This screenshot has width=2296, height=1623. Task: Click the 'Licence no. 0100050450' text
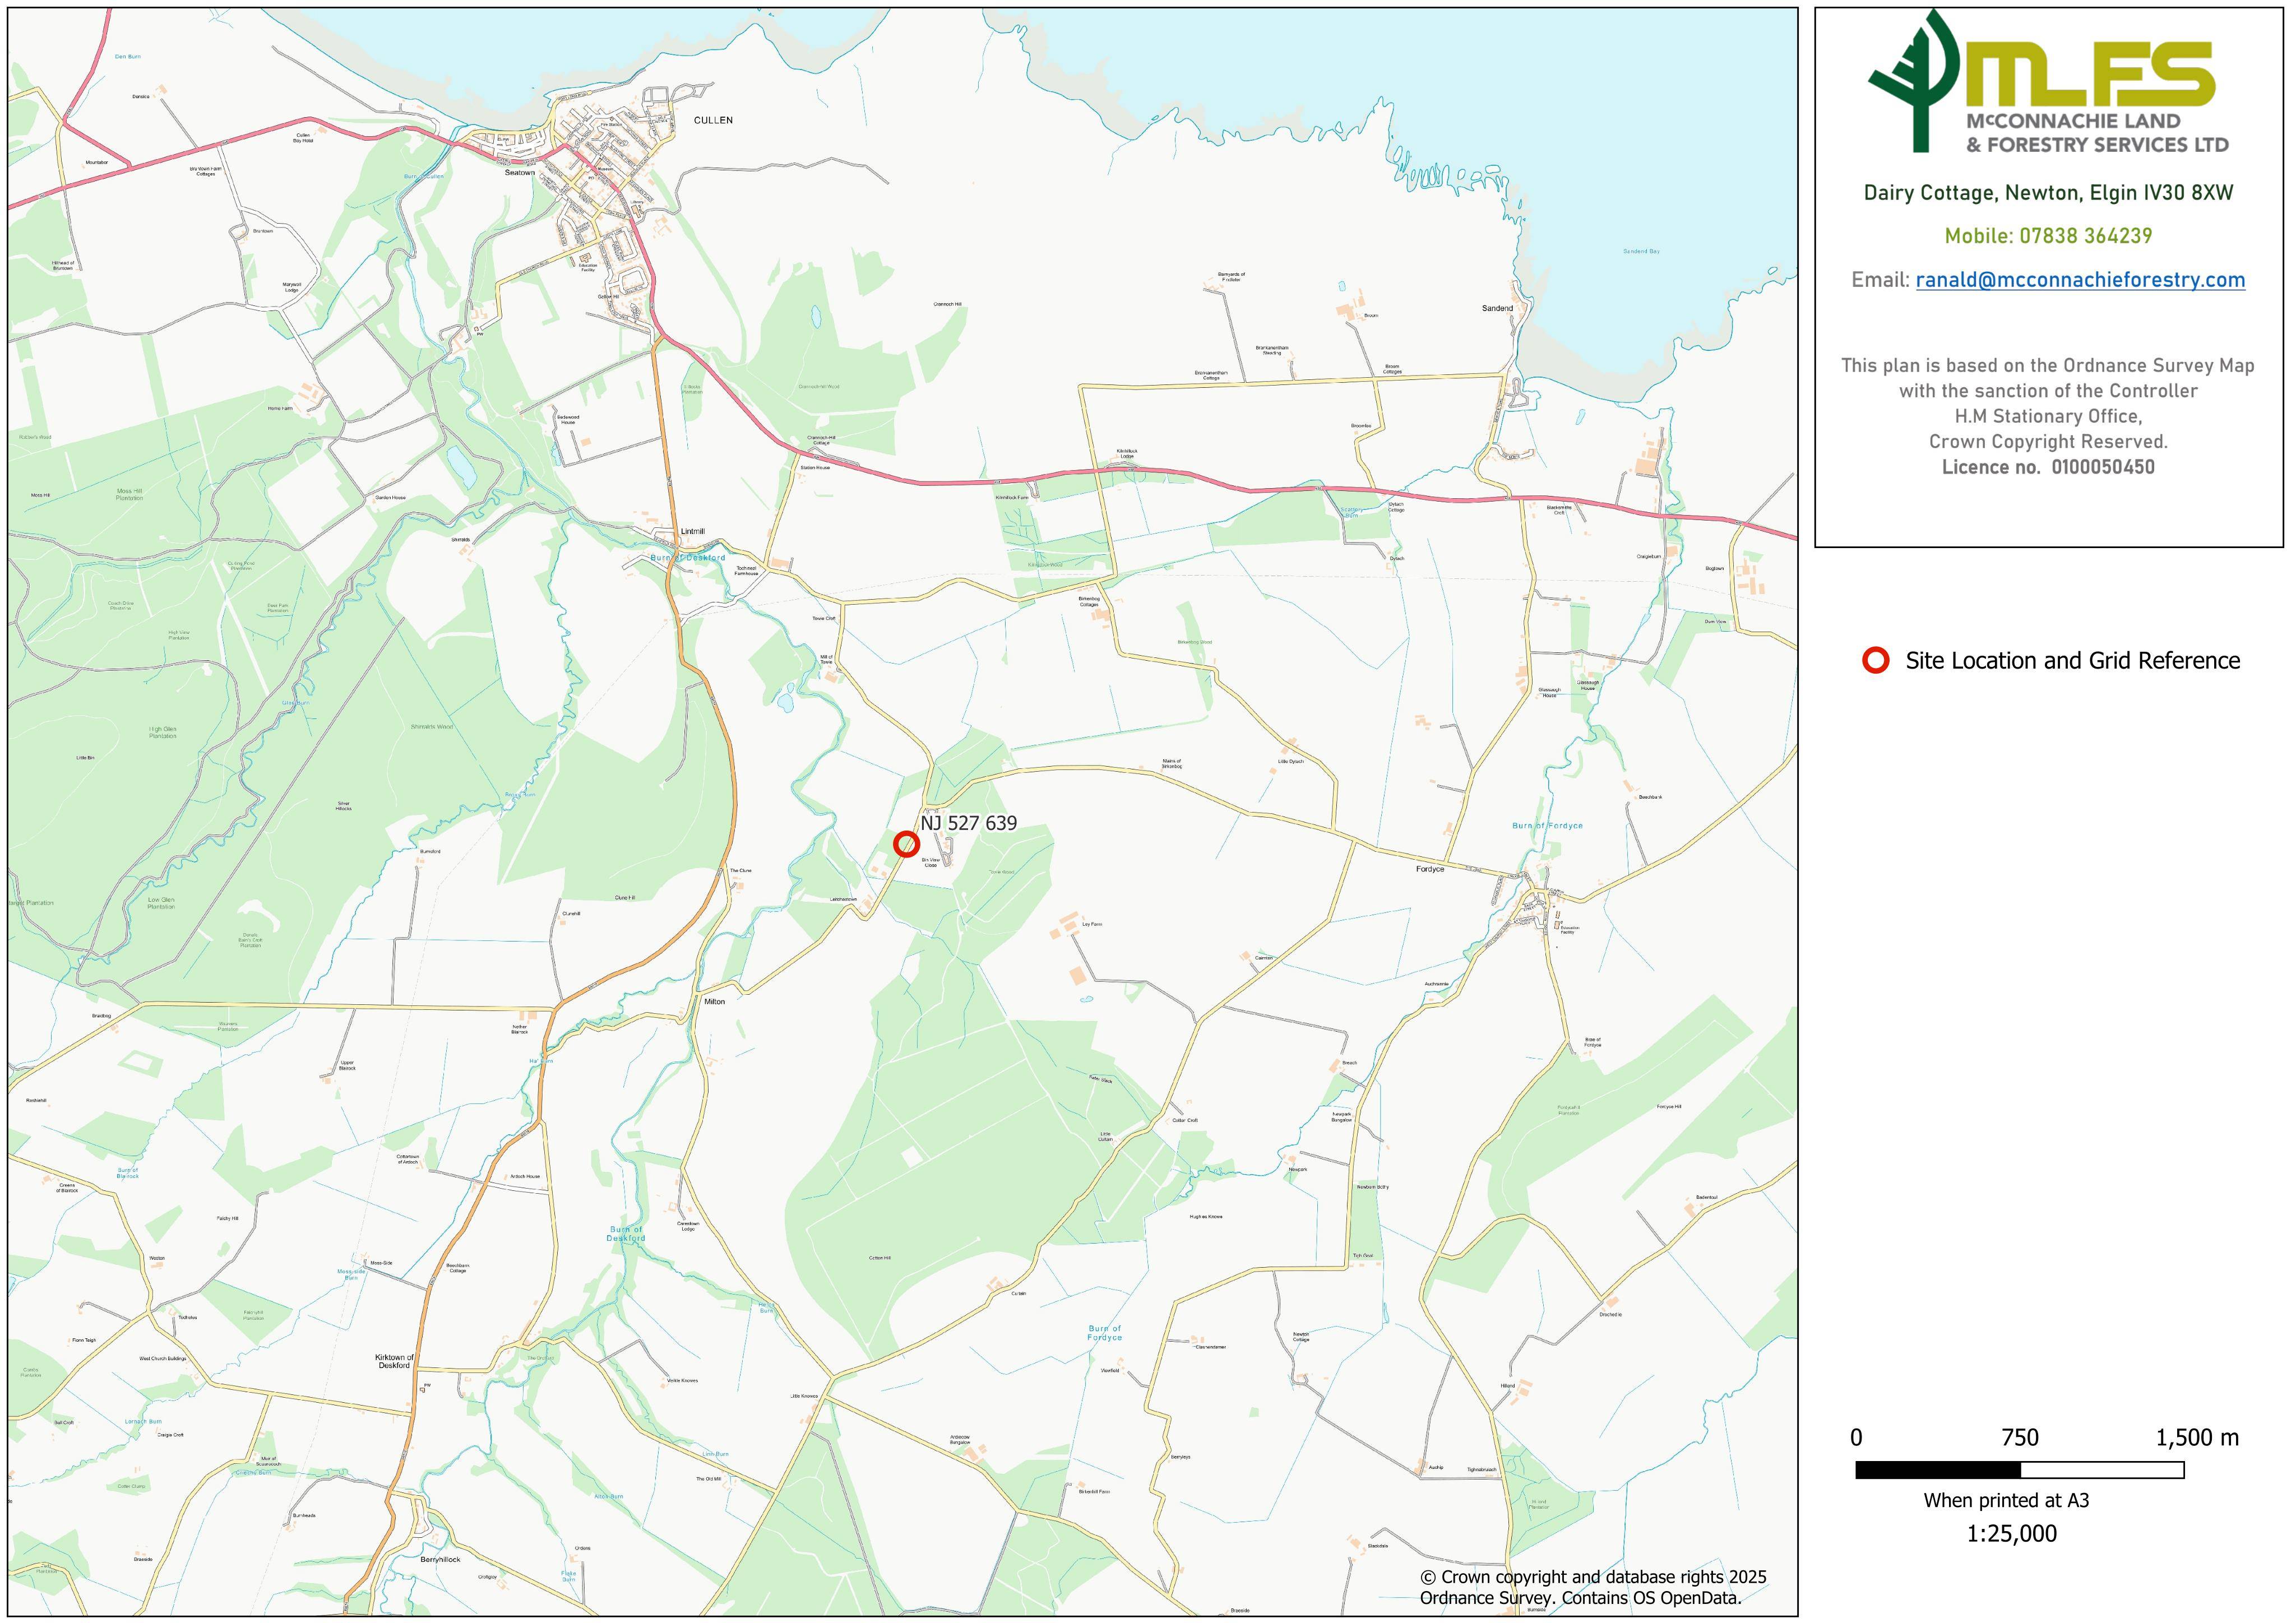coord(2048,467)
